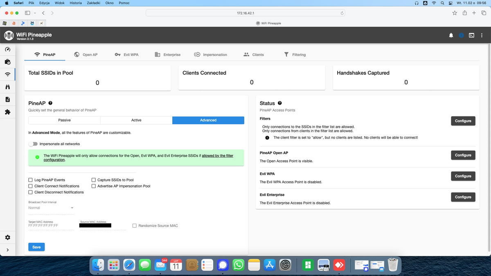Configure the Evil WPA access point
This screenshot has width=491, height=276.
point(463,176)
